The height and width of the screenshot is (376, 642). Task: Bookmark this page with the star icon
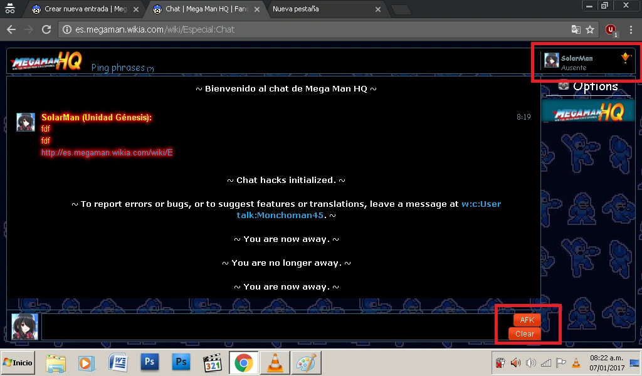[590, 29]
